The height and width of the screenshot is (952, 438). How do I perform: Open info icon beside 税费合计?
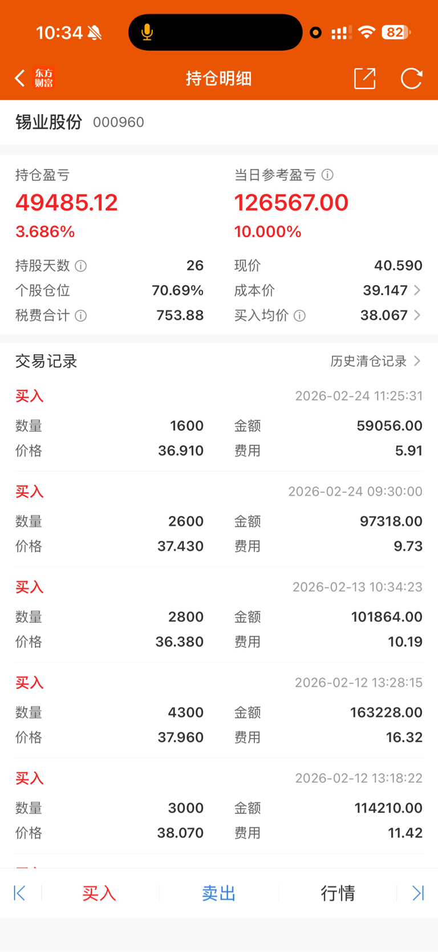tap(81, 315)
